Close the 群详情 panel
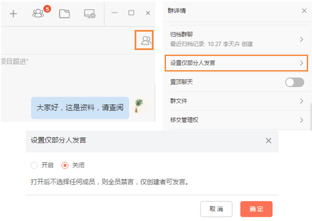The width and height of the screenshot is (312, 221). coord(304,10)
